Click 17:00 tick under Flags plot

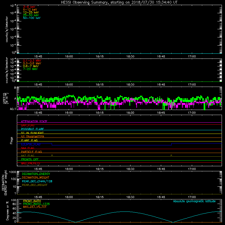192,169
